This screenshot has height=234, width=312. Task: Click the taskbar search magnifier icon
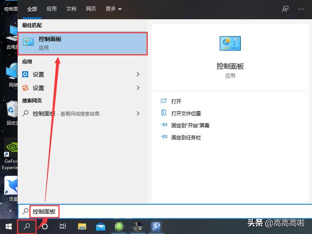(27, 226)
